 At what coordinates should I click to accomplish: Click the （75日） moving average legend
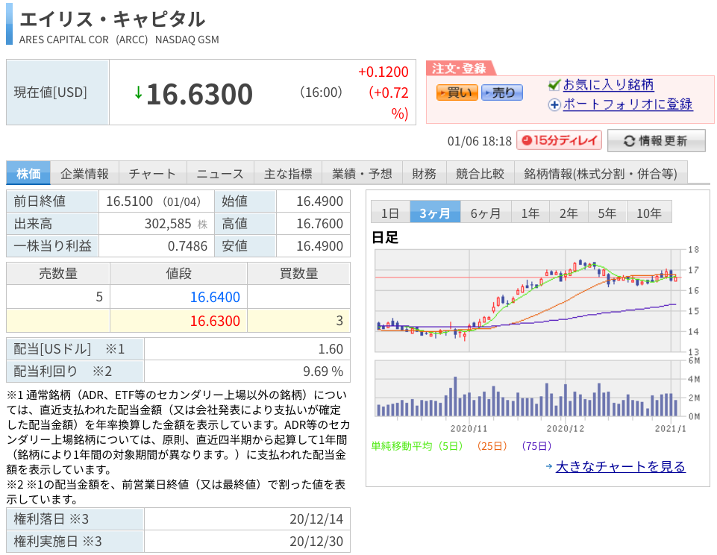[536, 446]
